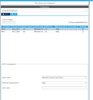Check the Modified checkbox for PB11
This screenshot has width=93, height=100.
(x=83, y=31)
